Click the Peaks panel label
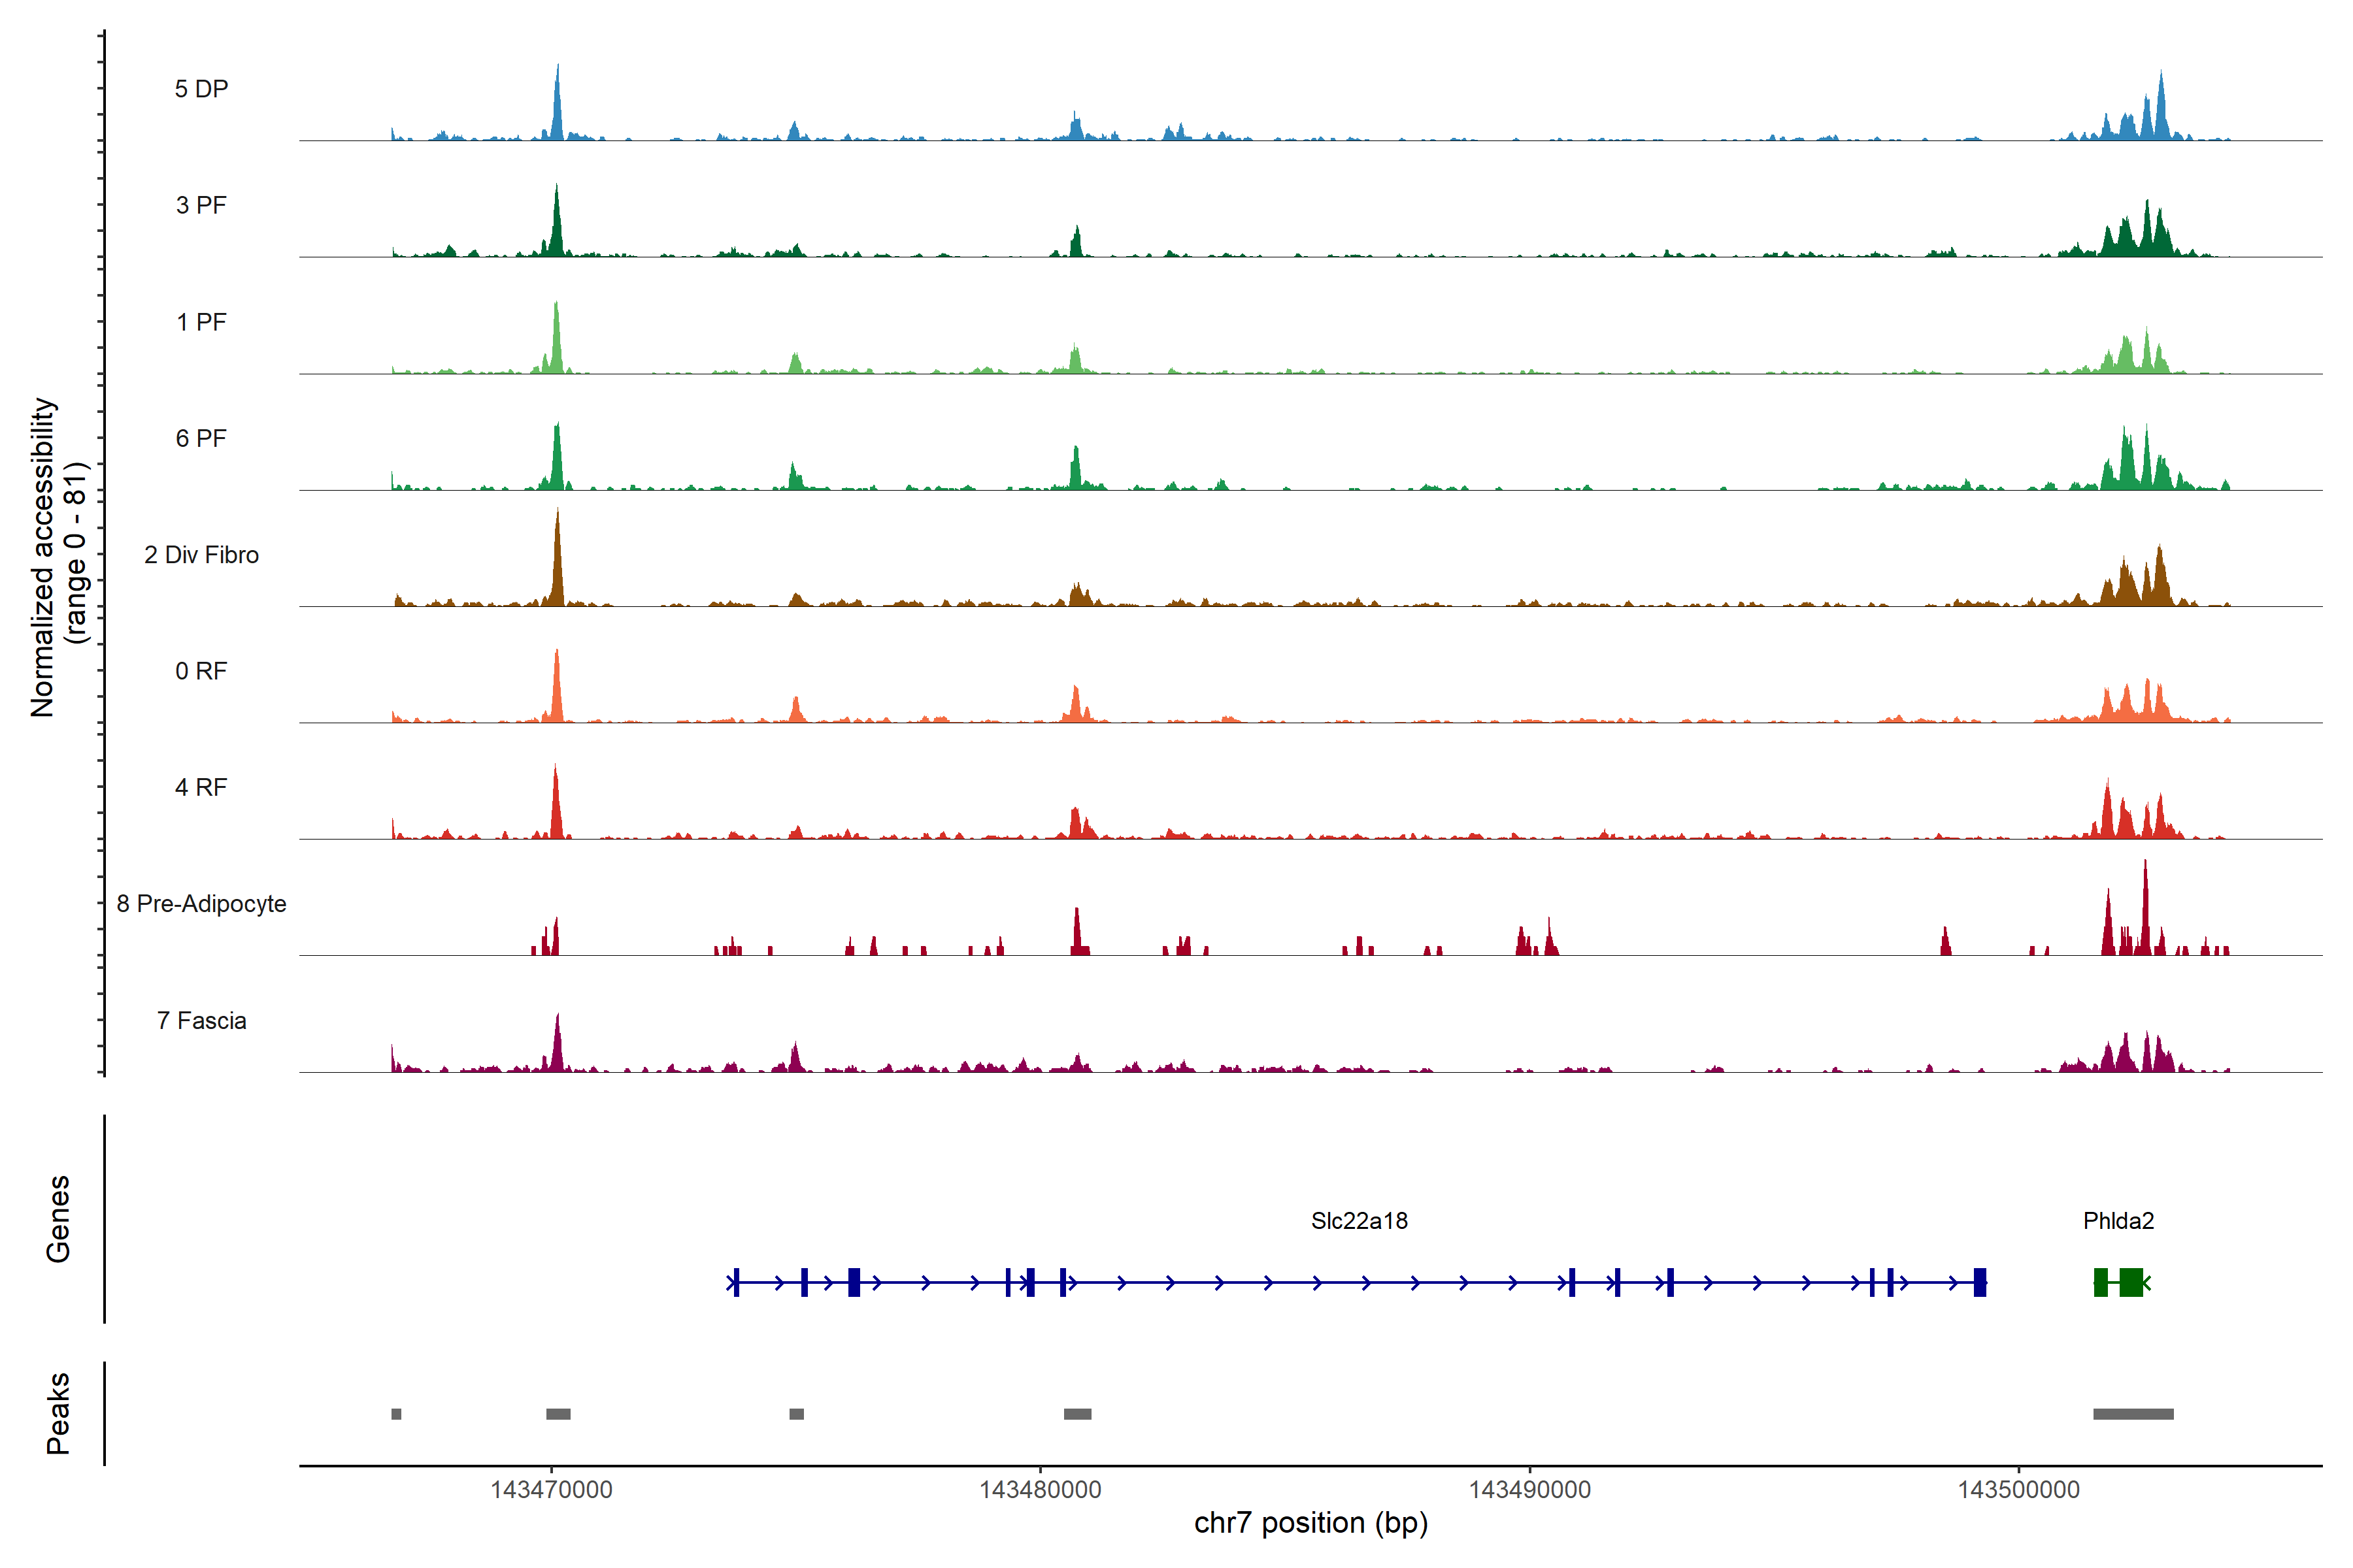2353x1568 pixels. tap(58, 1413)
